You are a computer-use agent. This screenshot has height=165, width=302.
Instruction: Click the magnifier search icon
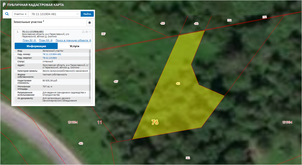7,14
